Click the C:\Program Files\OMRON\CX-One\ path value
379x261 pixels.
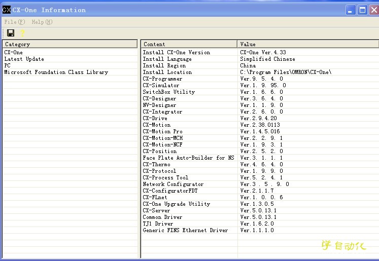286,72
